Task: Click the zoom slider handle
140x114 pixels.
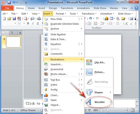Action: point(108,110)
